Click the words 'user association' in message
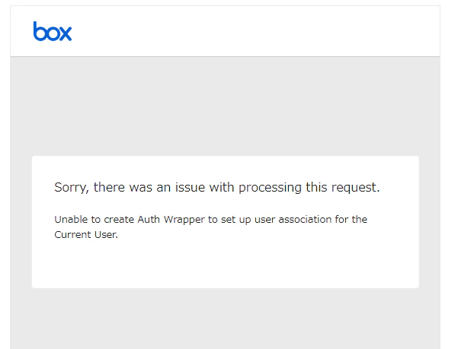 pyautogui.click(x=293, y=220)
